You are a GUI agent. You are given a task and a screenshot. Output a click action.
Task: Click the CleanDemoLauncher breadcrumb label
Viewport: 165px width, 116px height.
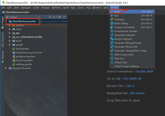pos(18,12)
